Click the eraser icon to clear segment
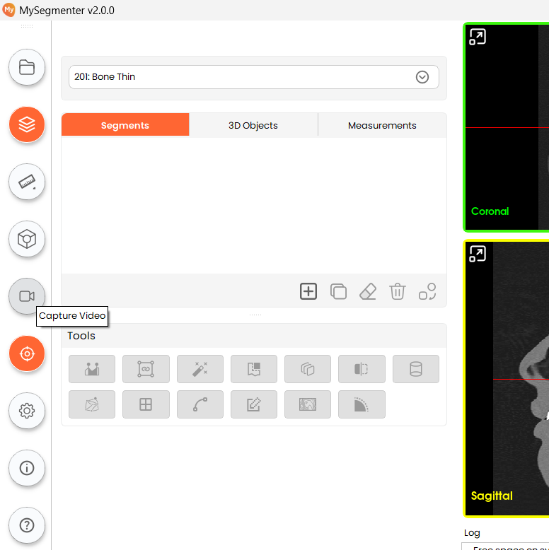The width and height of the screenshot is (549, 550). pos(368,291)
